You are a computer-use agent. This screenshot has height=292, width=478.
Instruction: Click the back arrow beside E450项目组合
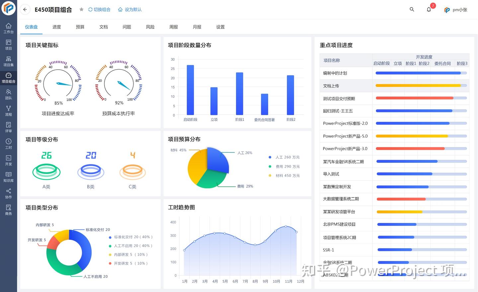pos(25,10)
